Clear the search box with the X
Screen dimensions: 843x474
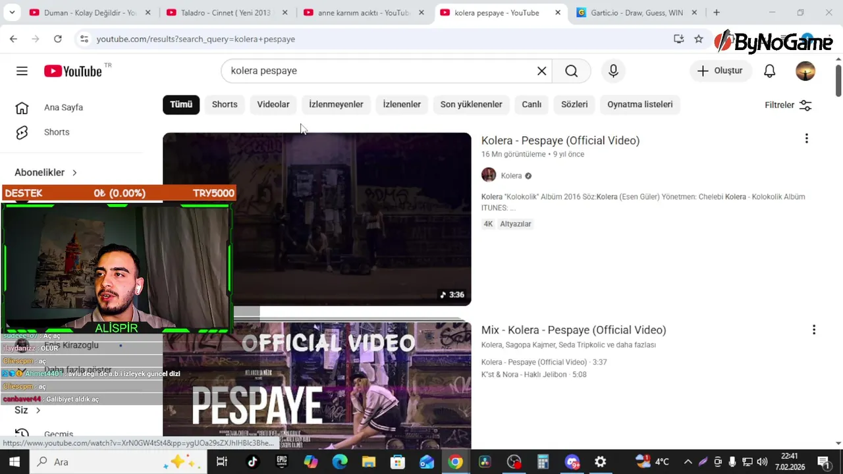pyautogui.click(x=542, y=71)
